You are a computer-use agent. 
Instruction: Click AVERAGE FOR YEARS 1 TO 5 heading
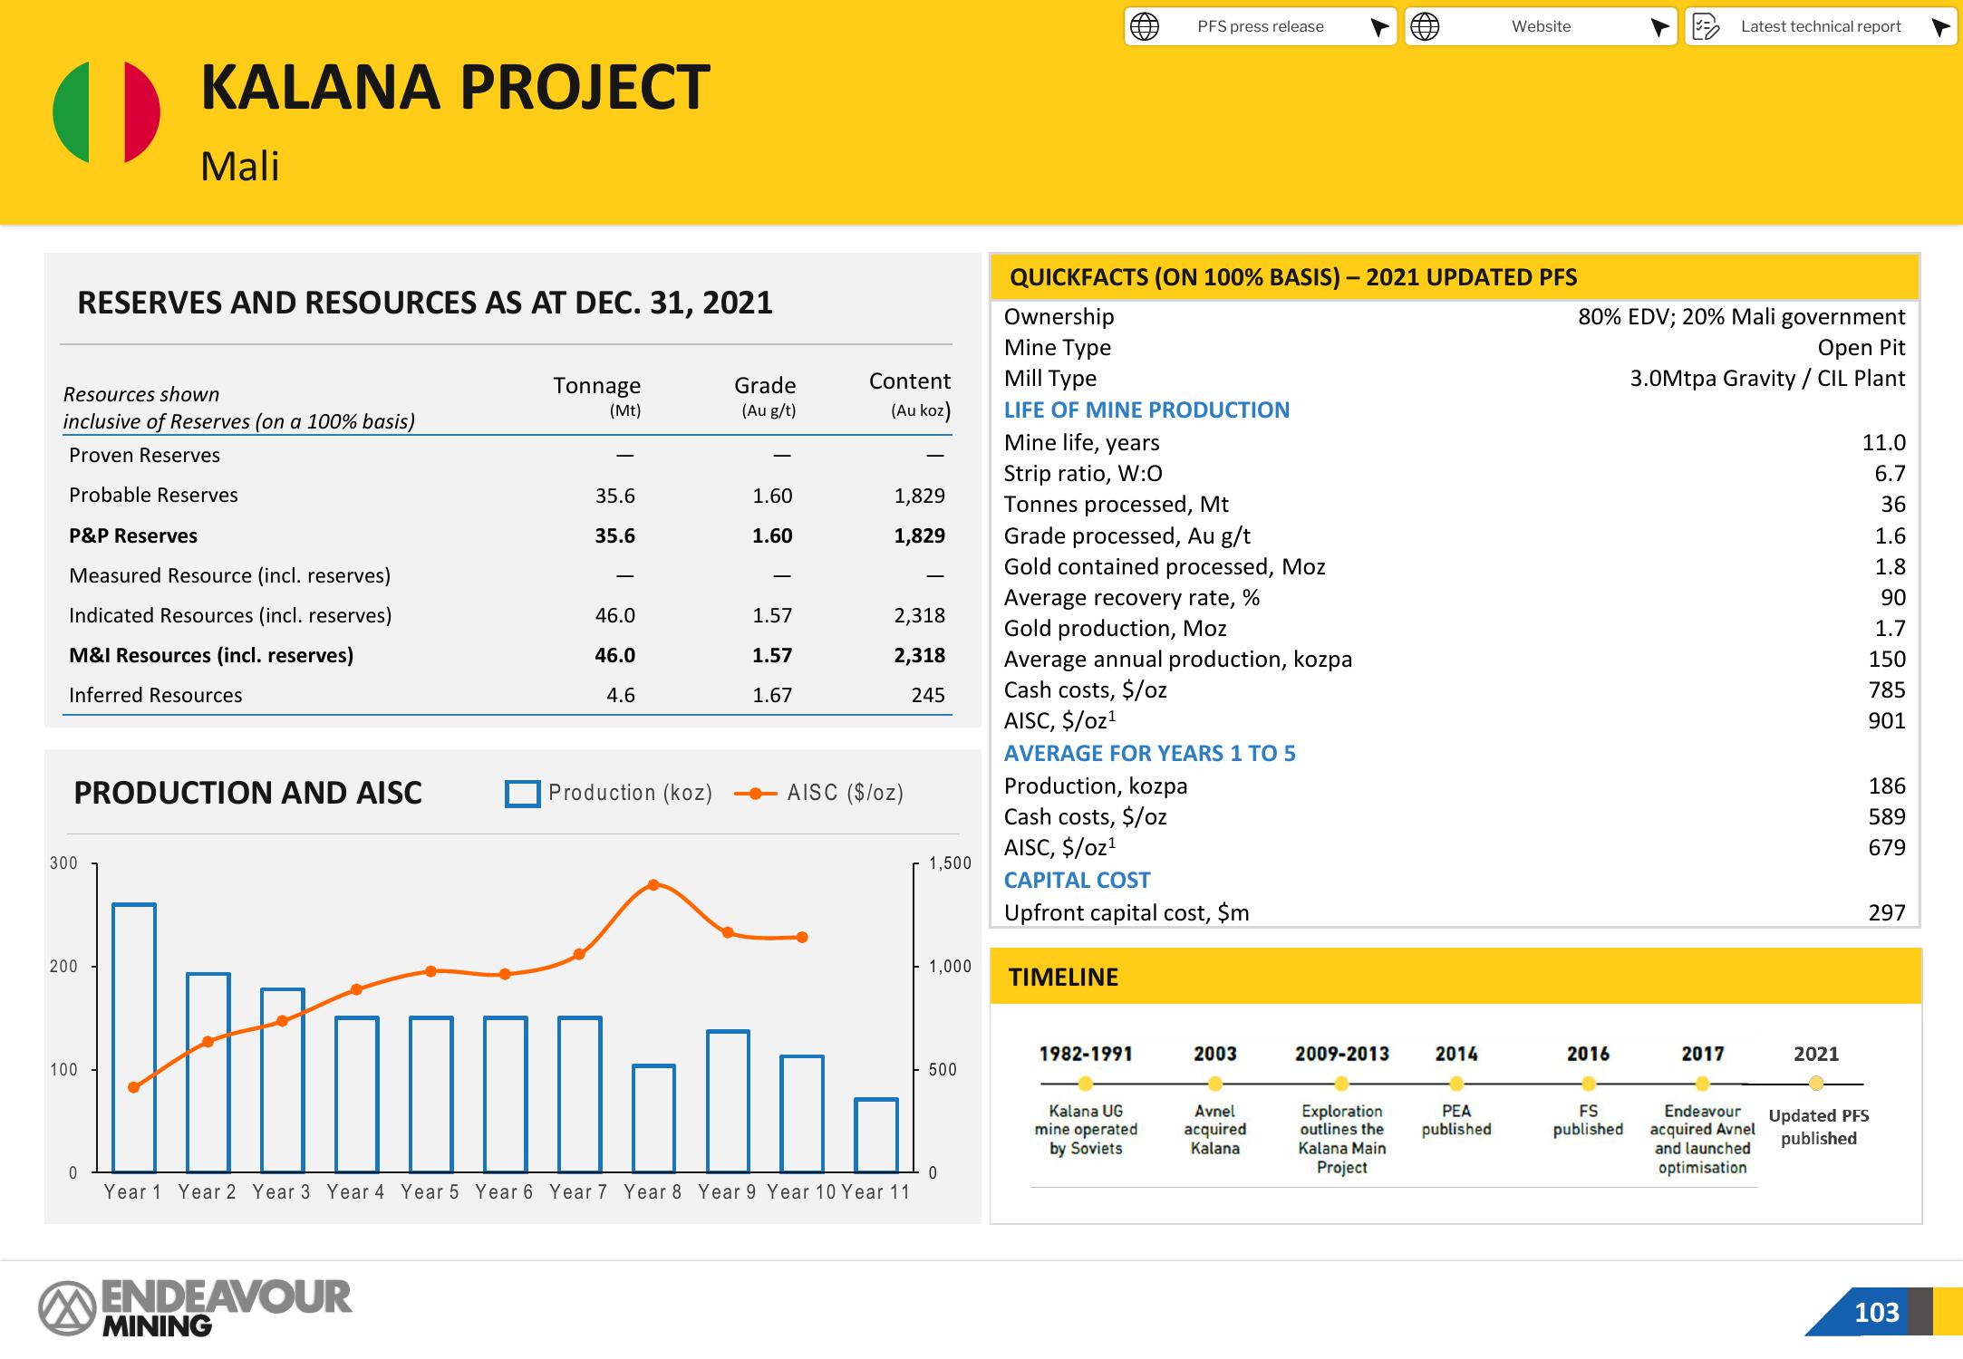tap(1149, 753)
